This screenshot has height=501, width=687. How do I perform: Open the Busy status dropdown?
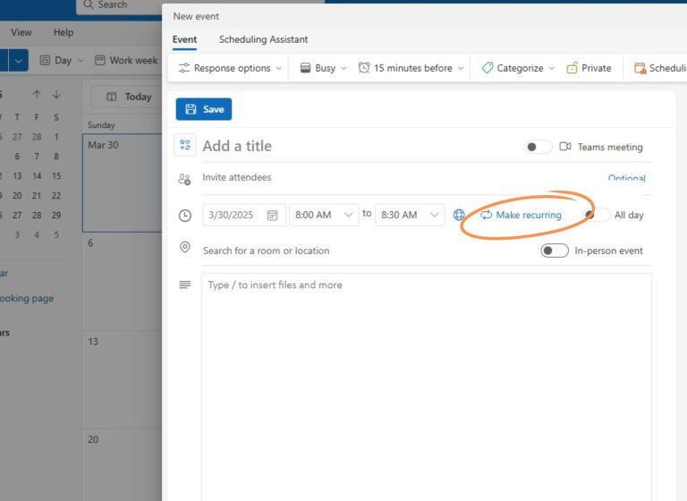(323, 68)
